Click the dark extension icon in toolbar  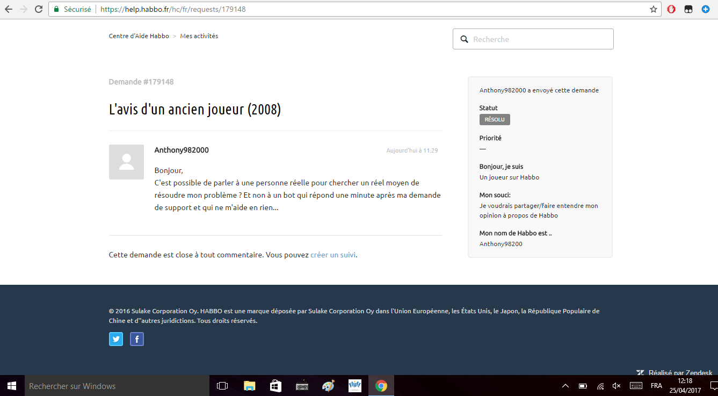688,9
